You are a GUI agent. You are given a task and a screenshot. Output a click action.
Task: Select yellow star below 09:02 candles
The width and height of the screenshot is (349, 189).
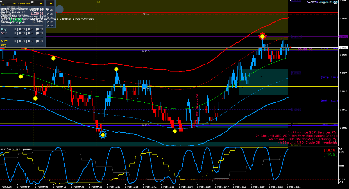click(x=35, y=98)
